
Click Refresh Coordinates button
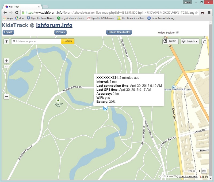point(119,32)
